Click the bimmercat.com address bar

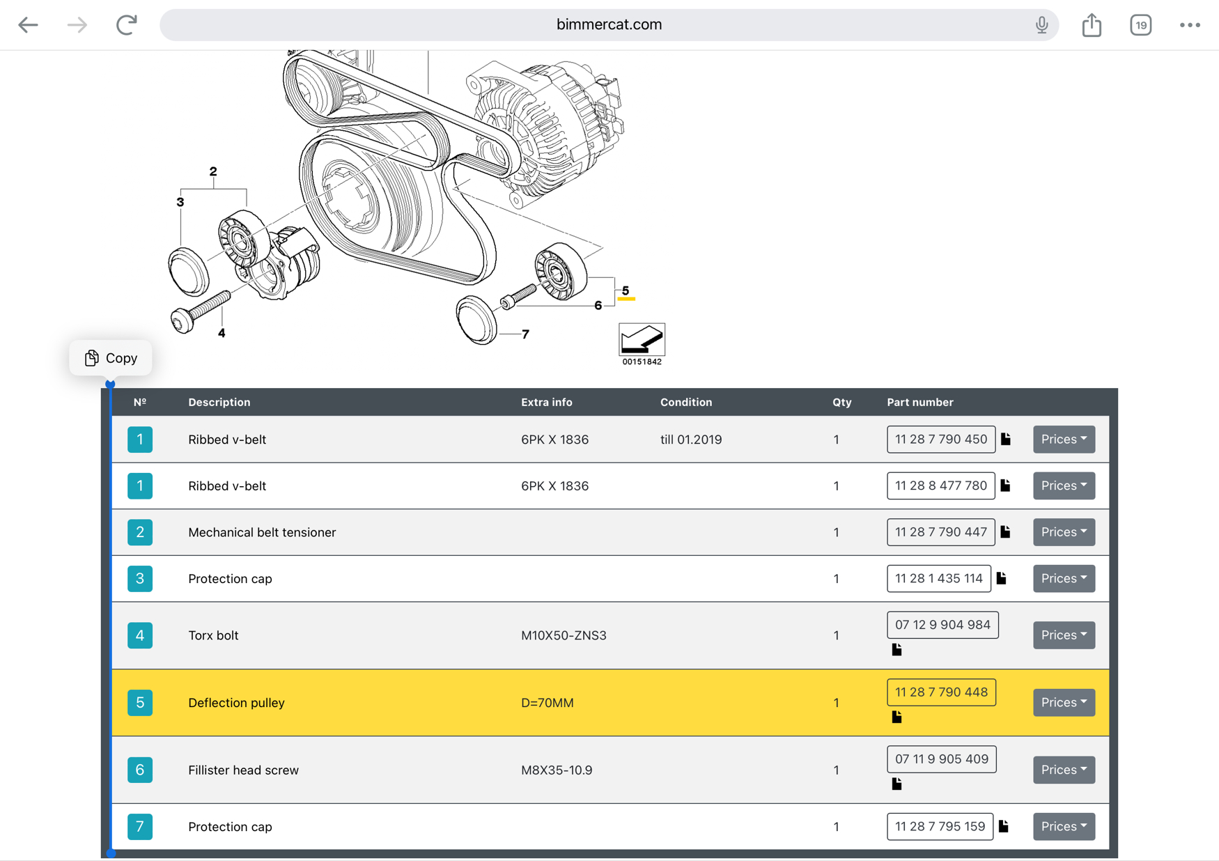[x=609, y=25]
